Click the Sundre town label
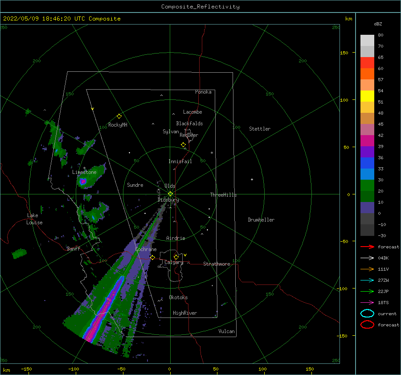 pyautogui.click(x=135, y=185)
